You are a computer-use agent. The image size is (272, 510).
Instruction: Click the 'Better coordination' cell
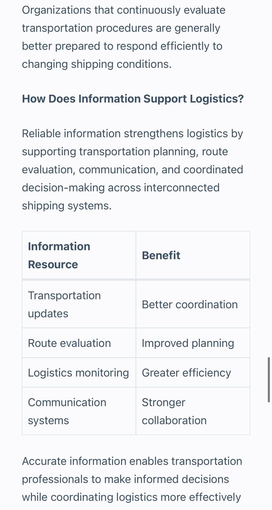coord(193,304)
